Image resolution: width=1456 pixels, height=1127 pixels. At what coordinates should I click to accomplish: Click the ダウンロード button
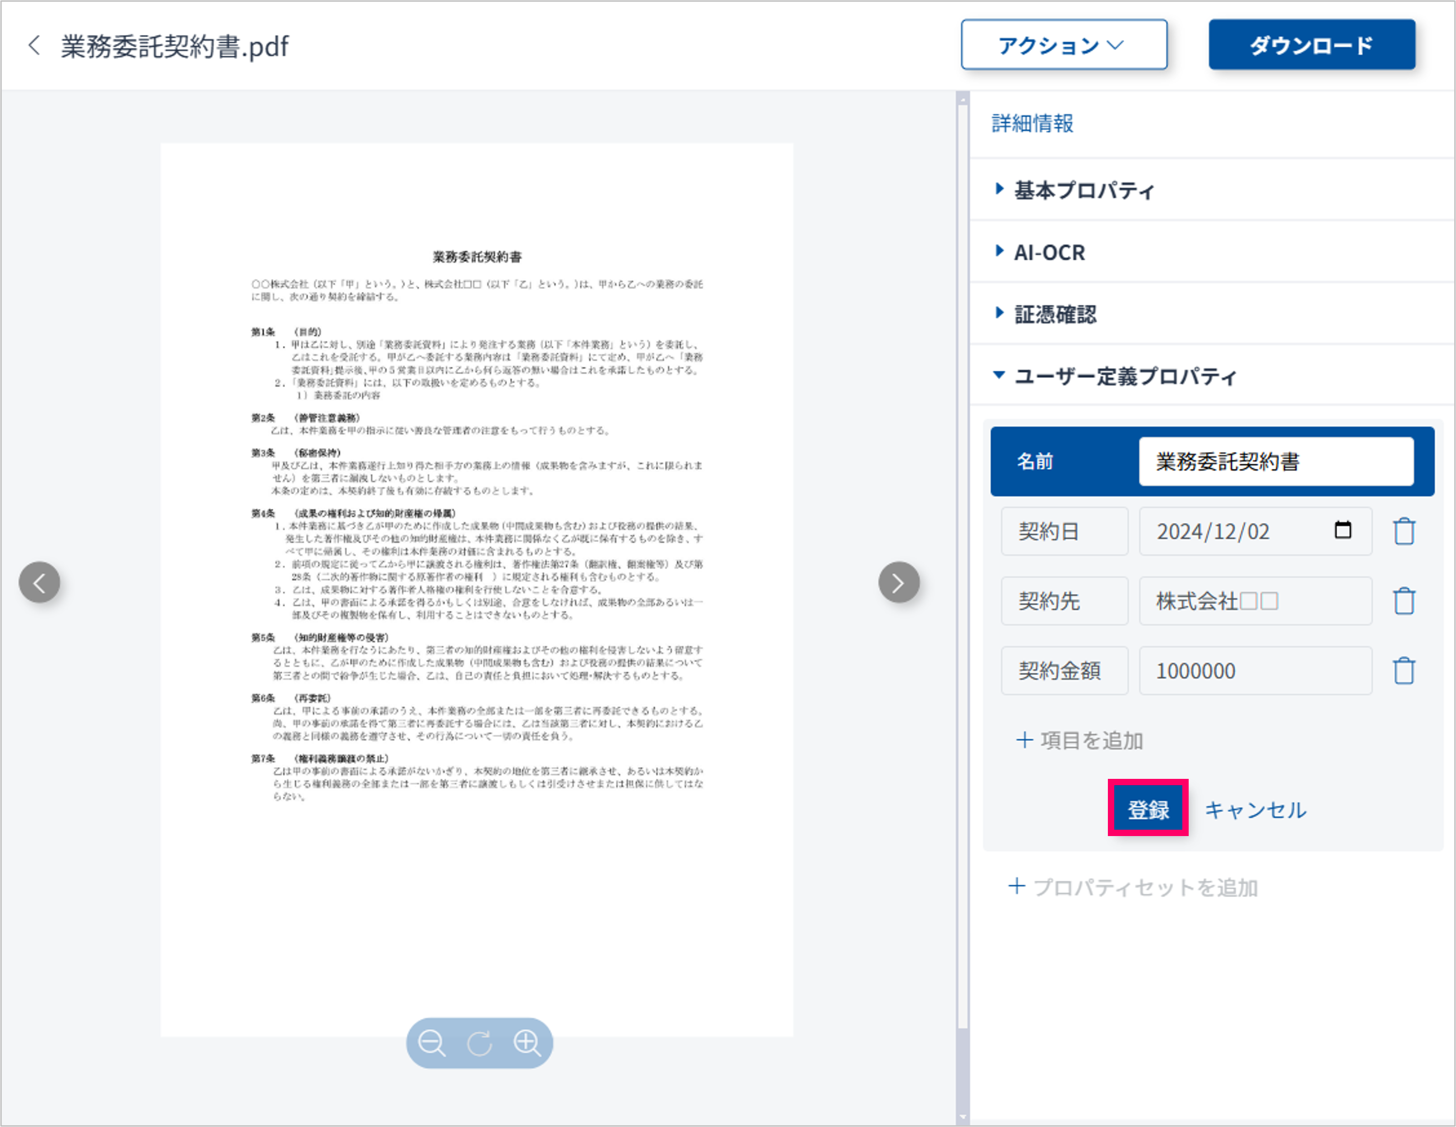1311,44
